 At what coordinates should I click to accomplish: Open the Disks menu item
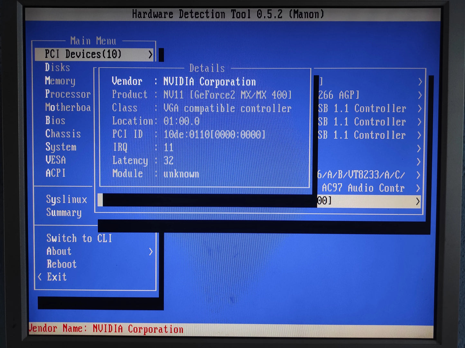[x=57, y=68]
